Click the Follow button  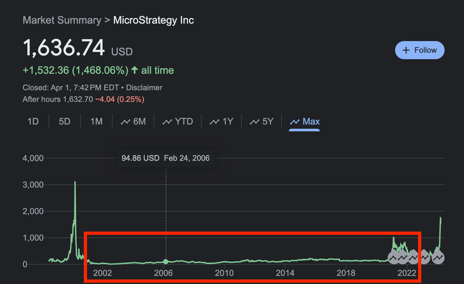point(420,50)
